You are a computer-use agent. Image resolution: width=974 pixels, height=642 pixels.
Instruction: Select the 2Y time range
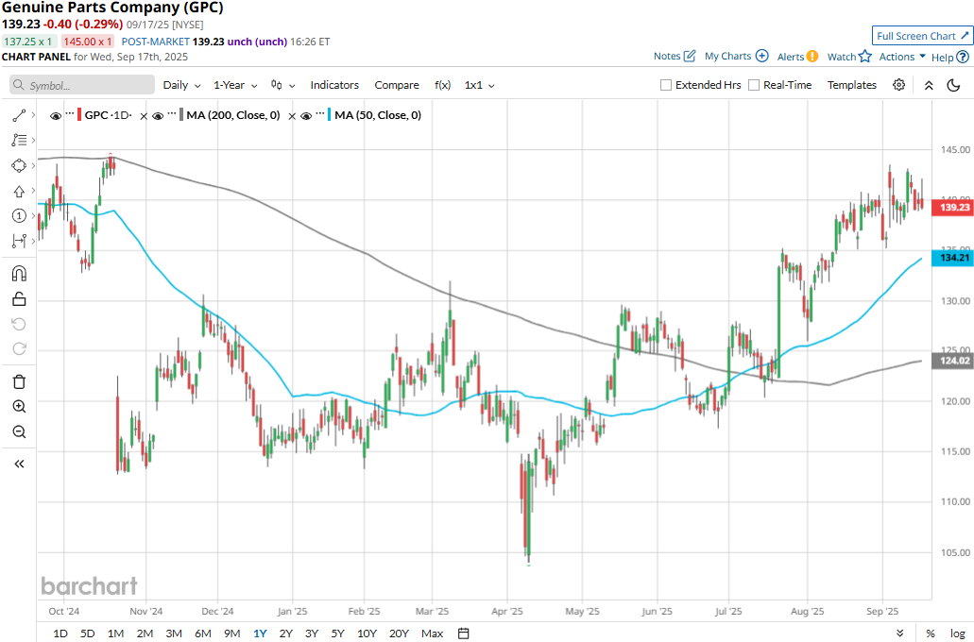285,634
